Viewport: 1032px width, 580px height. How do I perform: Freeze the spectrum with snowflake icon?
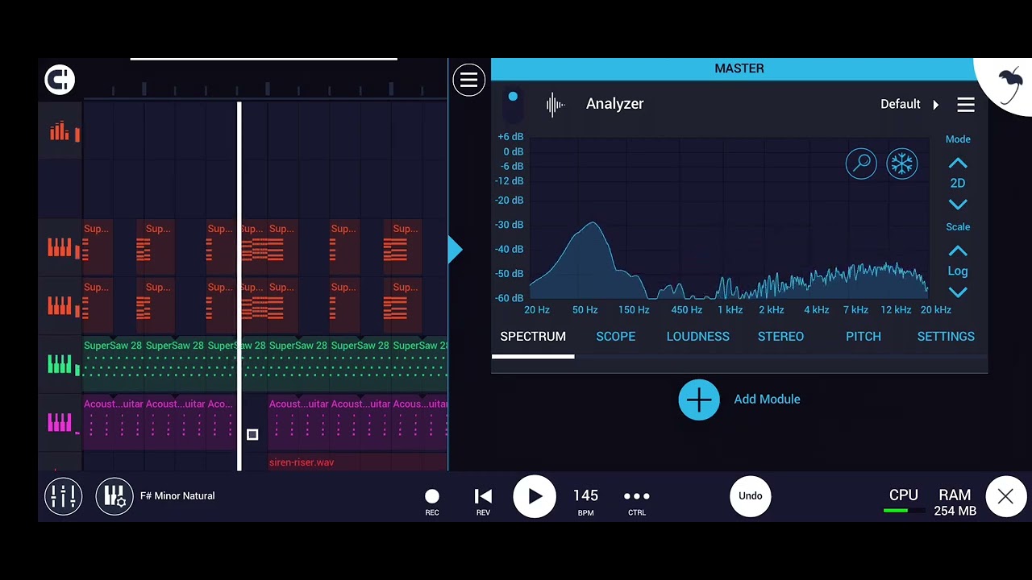point(902,164)
